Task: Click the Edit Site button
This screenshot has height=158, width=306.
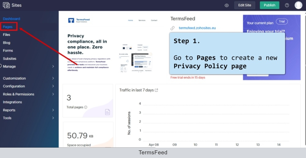Action: point(245,5)
